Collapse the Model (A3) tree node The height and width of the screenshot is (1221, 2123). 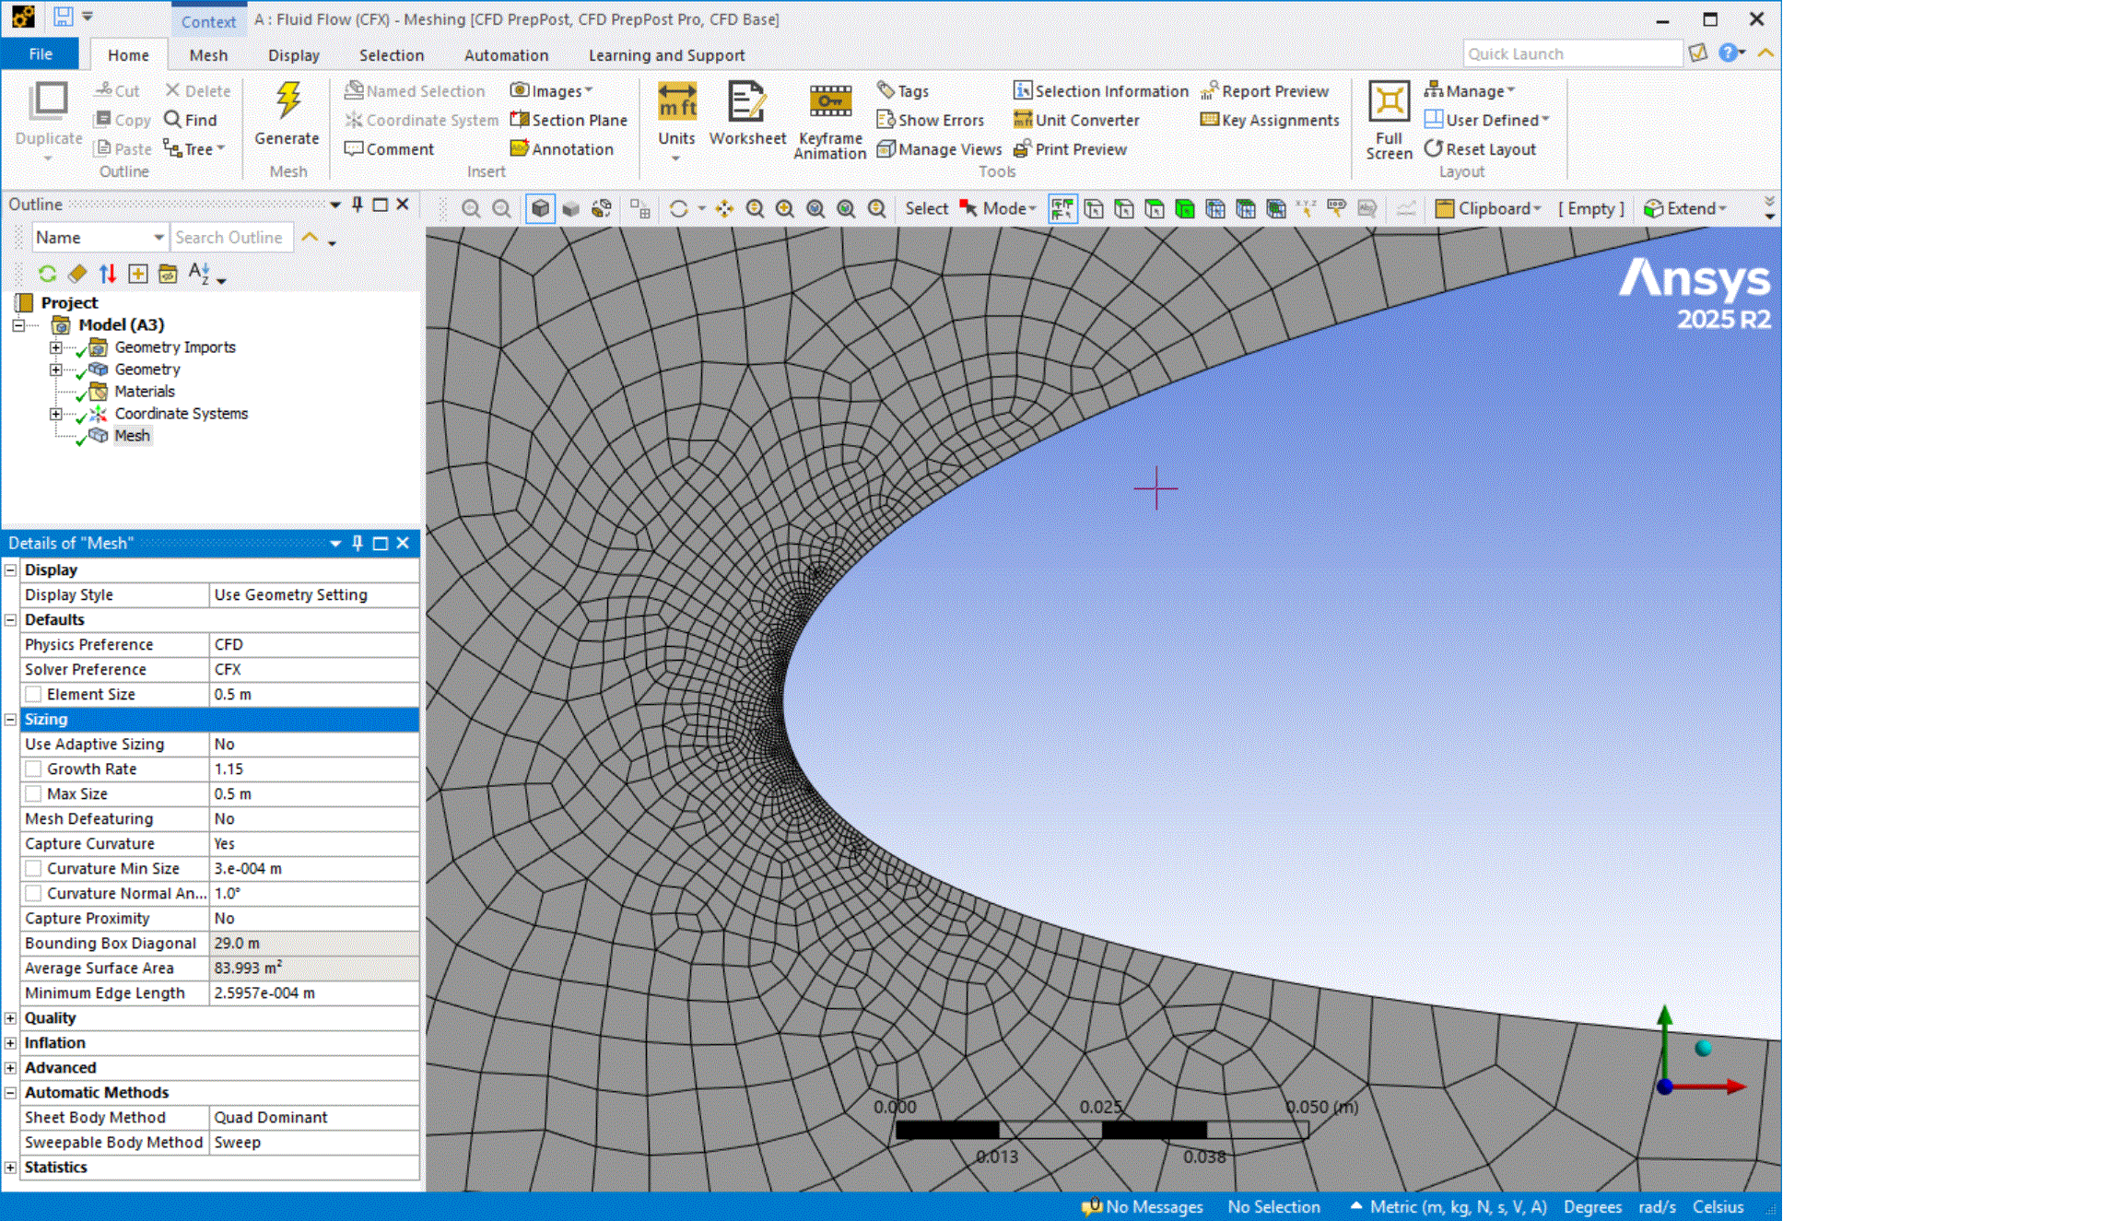pyautogui.click(x=18, y=325)
